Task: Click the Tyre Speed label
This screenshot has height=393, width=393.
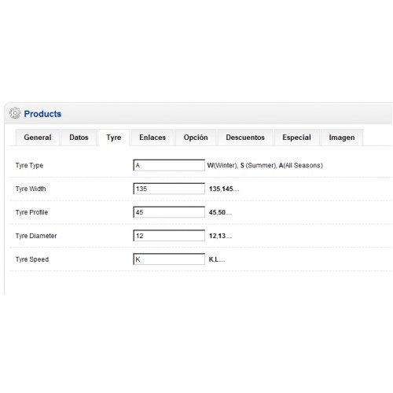Action: (x=32, y=259)
